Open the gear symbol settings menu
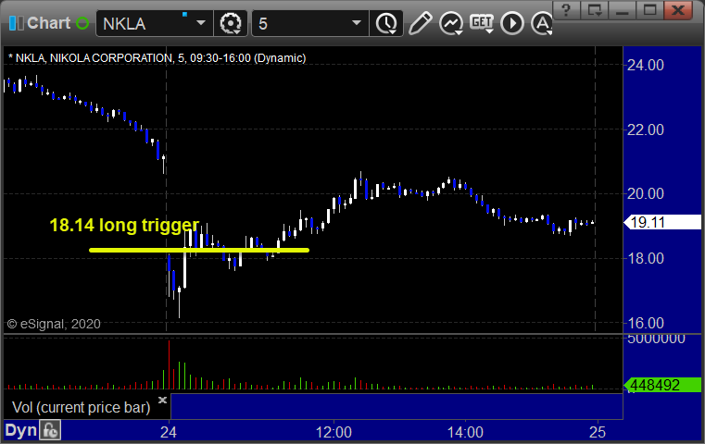This screenshot has height=444, width=705. click(x=231, y=23)
